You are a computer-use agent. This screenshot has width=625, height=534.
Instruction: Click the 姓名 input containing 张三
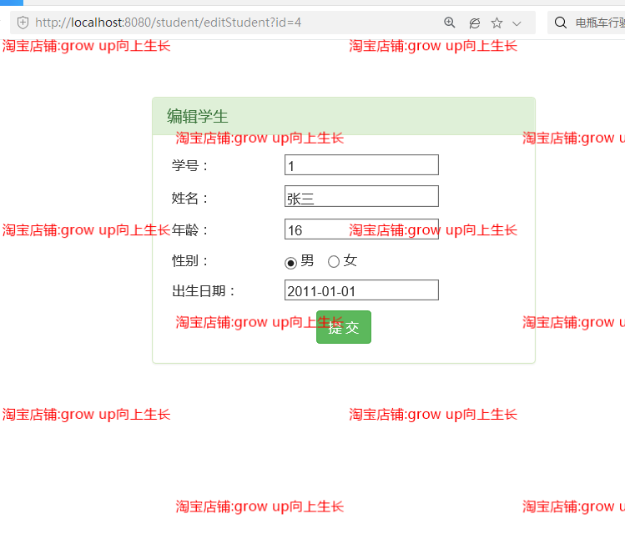pos(361,196)
